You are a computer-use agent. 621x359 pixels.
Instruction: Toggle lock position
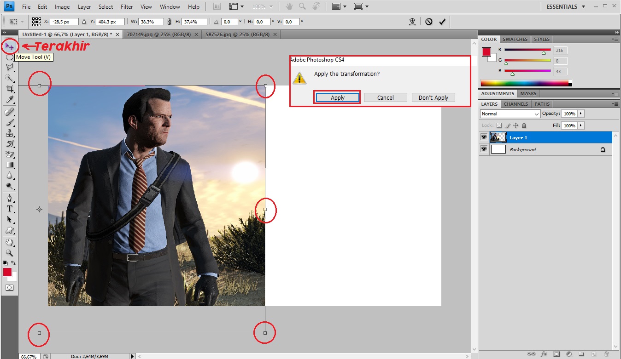[516, 125]
